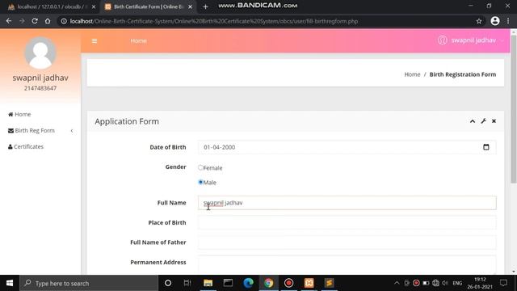
Task: Open the Chrome profile account icon
Action: (495, 21)
